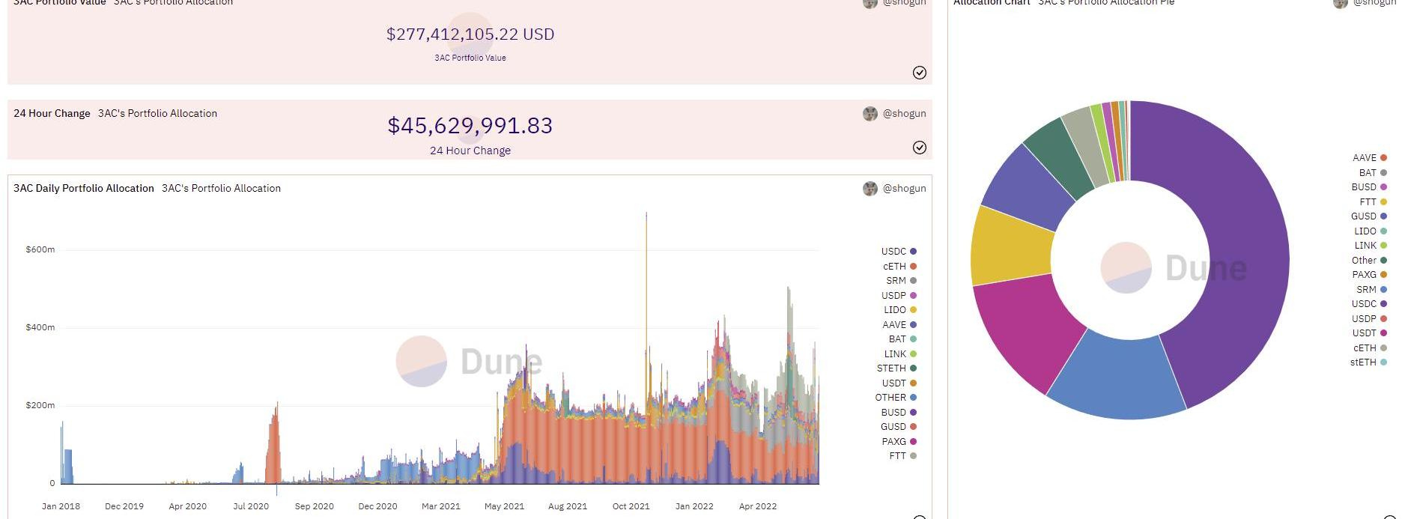Toggle the USDT series in the daily chart legend
The height and width of the screenshot is (519, 1402).
tap(899, 383)
